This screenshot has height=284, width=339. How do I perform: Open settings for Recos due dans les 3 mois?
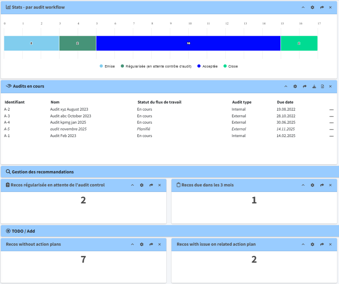coord(312,185)
